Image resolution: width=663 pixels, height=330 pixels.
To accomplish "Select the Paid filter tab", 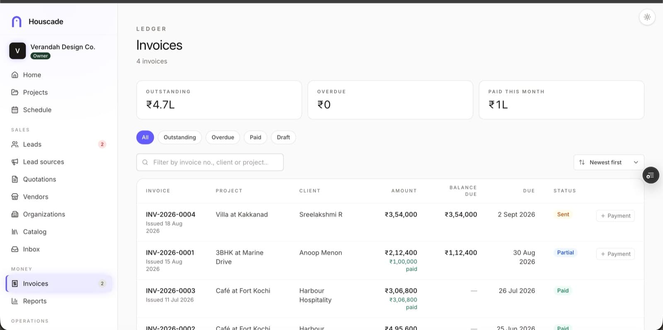I will click(x=256, y=137).
